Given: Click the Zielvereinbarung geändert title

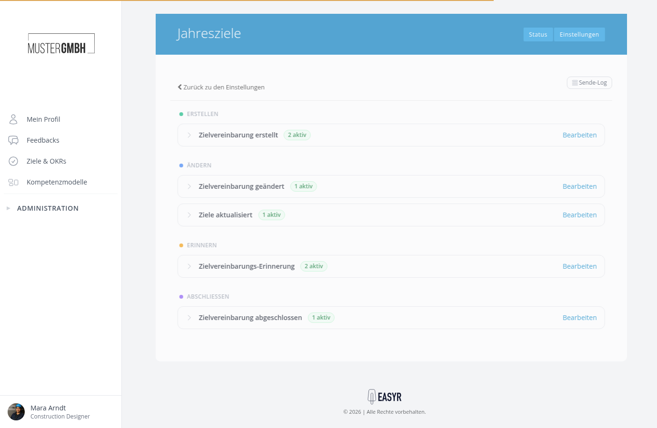Looking at the screenshot, I should pos(241,186).
